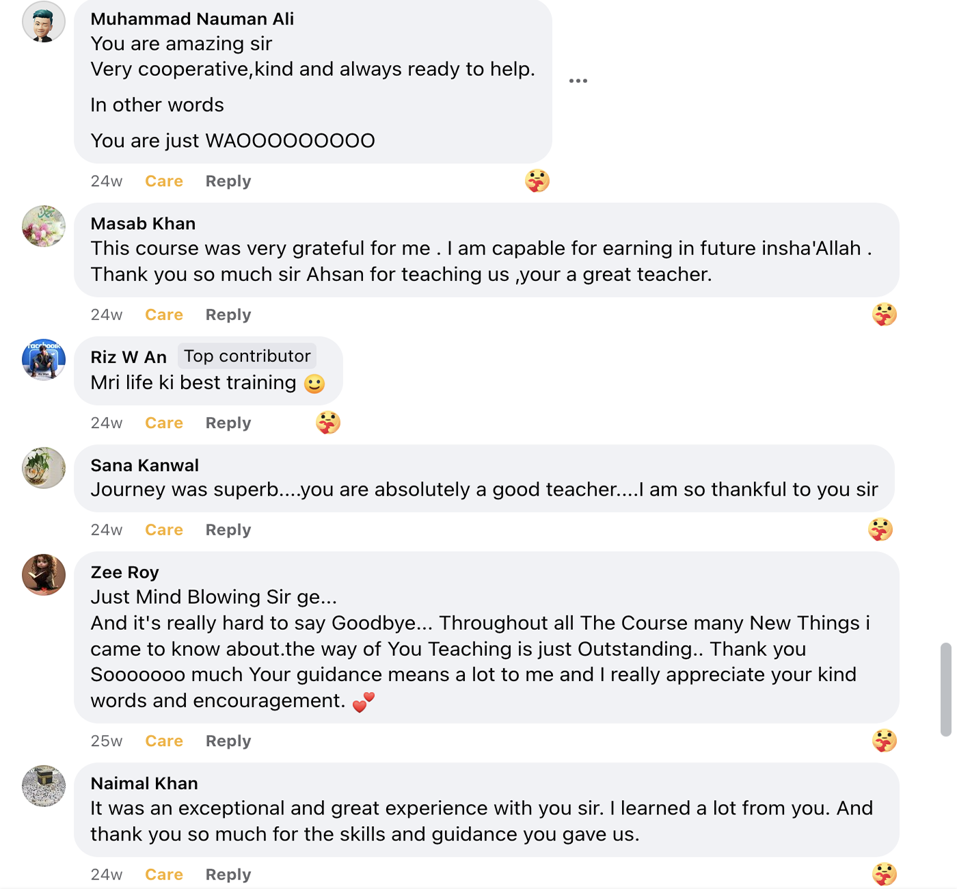The image size is (957, 889).
Task: Click the vertical scrollbar thumb
Action: point(945,689)
